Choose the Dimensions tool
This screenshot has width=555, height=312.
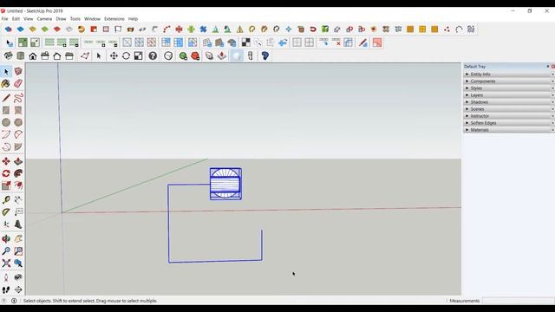click(18, 200)
